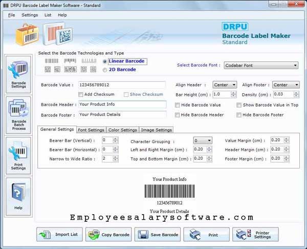
Task: Check Hide Barcode Header
Action: (x=177, y=115)
